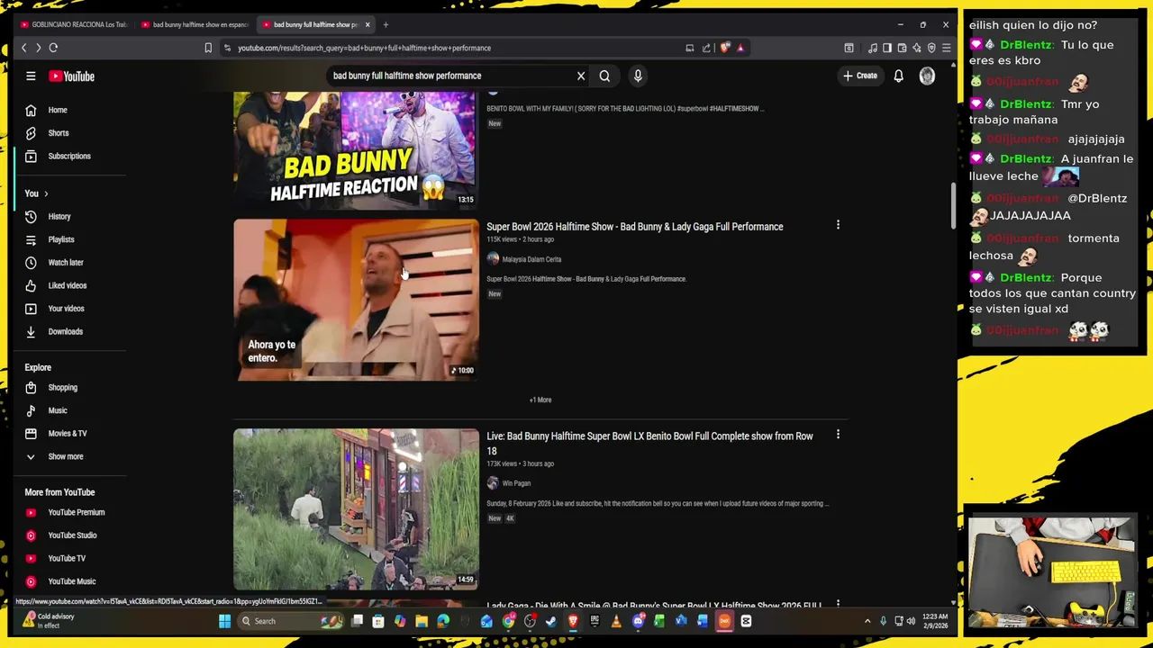Share this page from address bar
Screen dimensions: 1153x648
coord(706,48)
